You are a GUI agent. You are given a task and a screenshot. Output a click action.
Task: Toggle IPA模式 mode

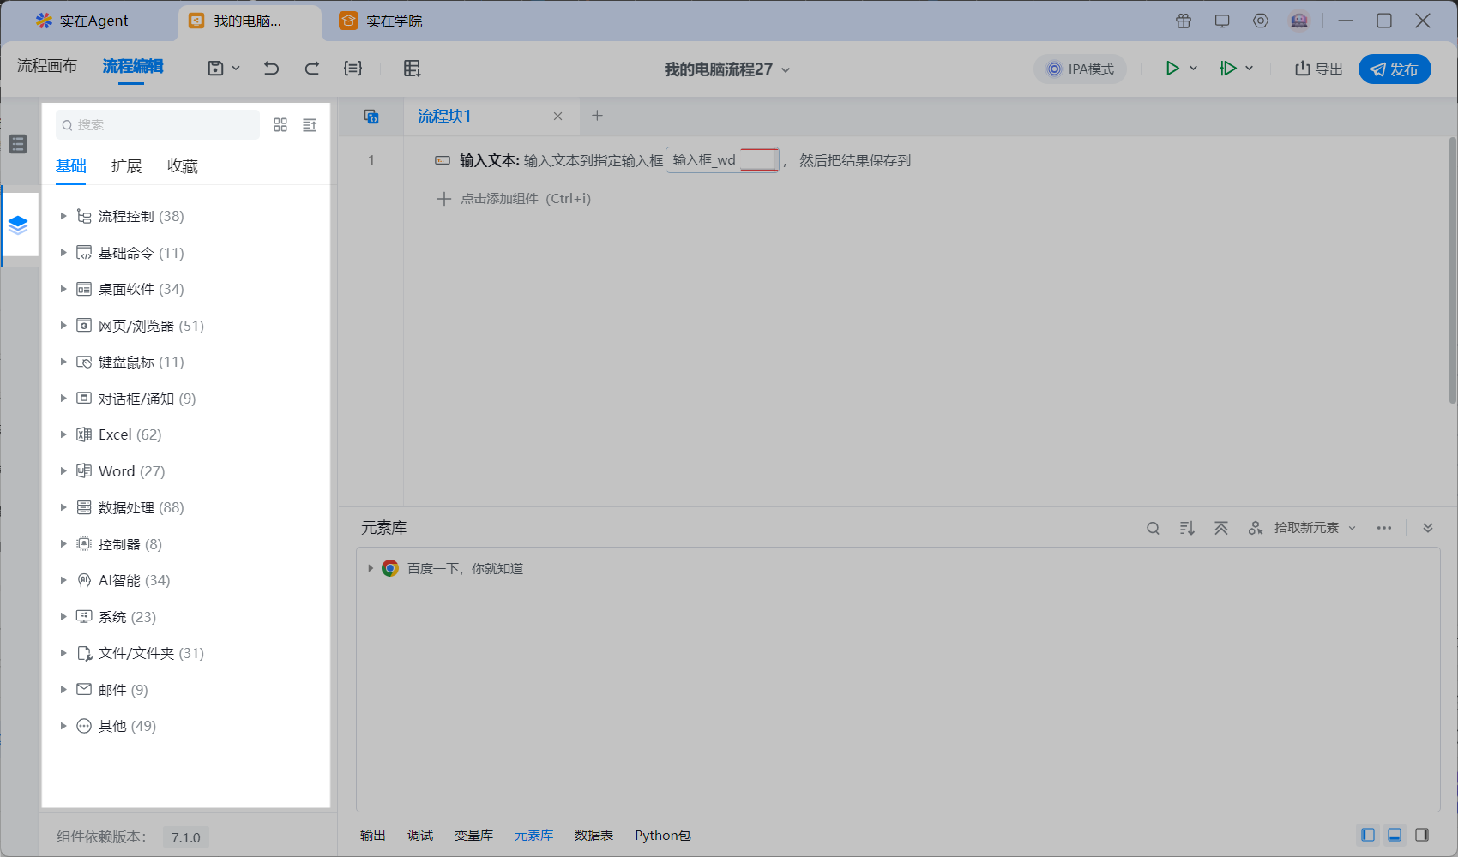point(1080,69)
